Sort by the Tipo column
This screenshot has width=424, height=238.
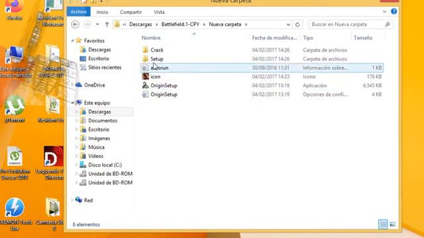click(308, 38)
